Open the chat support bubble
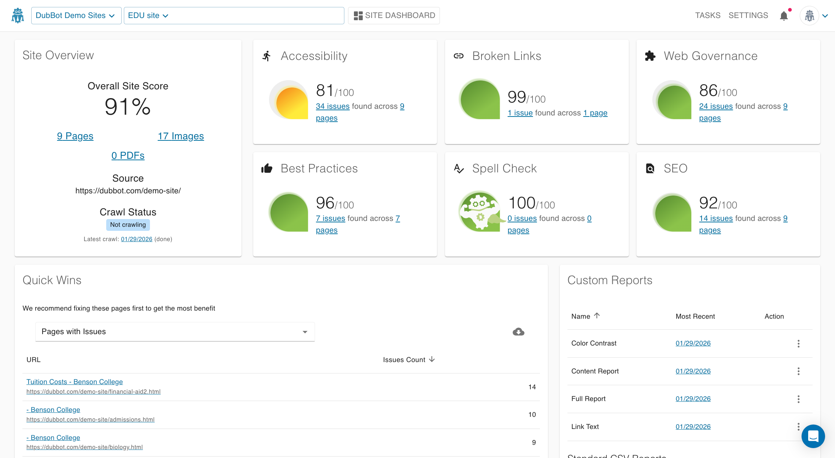Viewport: 835px width, 458px height. click(813, 436)
